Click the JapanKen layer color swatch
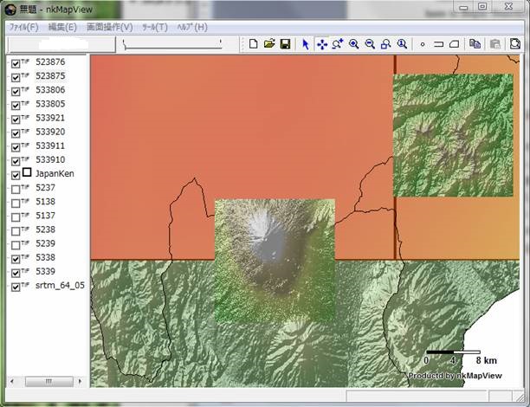The image size is (530, 407). (x=27, y=173)
